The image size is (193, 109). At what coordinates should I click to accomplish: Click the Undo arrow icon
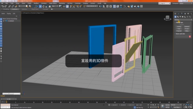click(2, 6)
